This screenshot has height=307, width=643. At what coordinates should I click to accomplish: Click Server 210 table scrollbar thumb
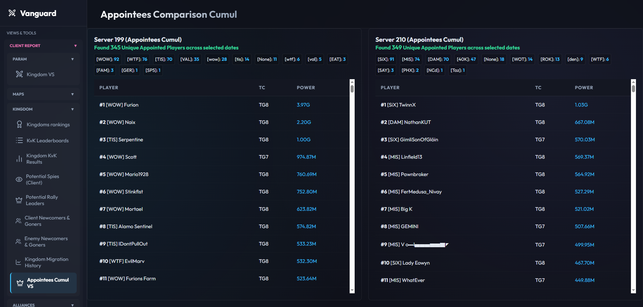click(633, 89)
